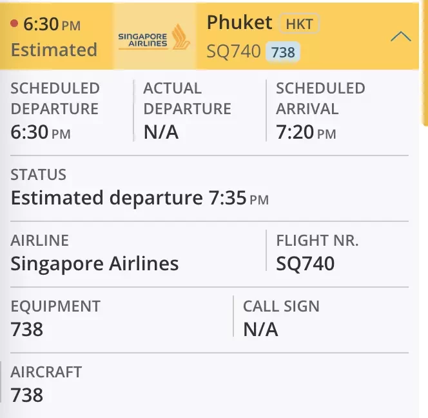Image resolution: width=428 pixels, height=418 pixels.
Task: Click the Call Sign N/A value
Action: coord(260,329)
